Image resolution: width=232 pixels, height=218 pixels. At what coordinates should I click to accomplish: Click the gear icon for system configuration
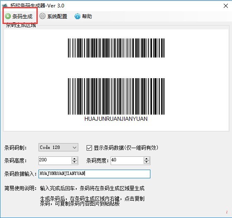42,16
